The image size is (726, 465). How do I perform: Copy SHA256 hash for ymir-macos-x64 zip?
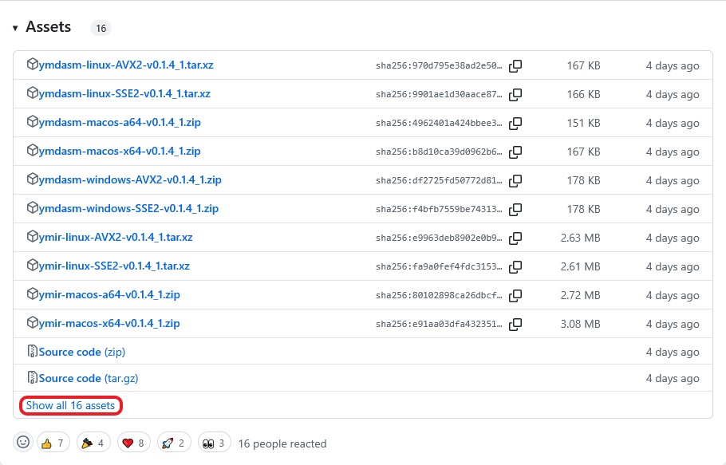[x=515, y=324]
